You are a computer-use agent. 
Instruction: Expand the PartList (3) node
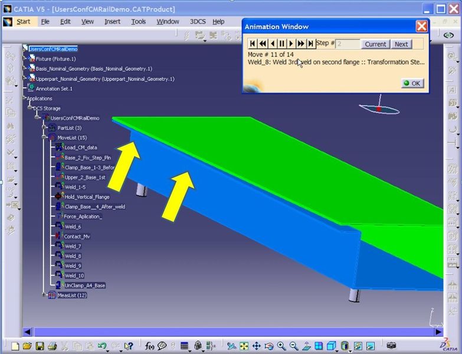44,127
